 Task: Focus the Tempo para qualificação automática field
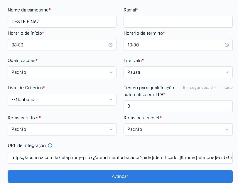(x=178, y=106)
